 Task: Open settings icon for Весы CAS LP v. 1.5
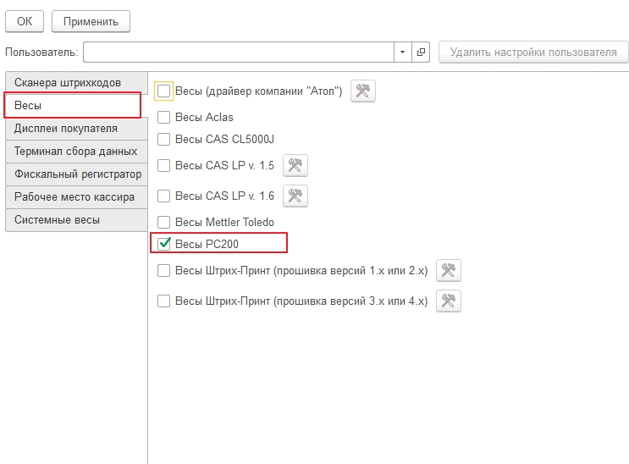(295, 166)
